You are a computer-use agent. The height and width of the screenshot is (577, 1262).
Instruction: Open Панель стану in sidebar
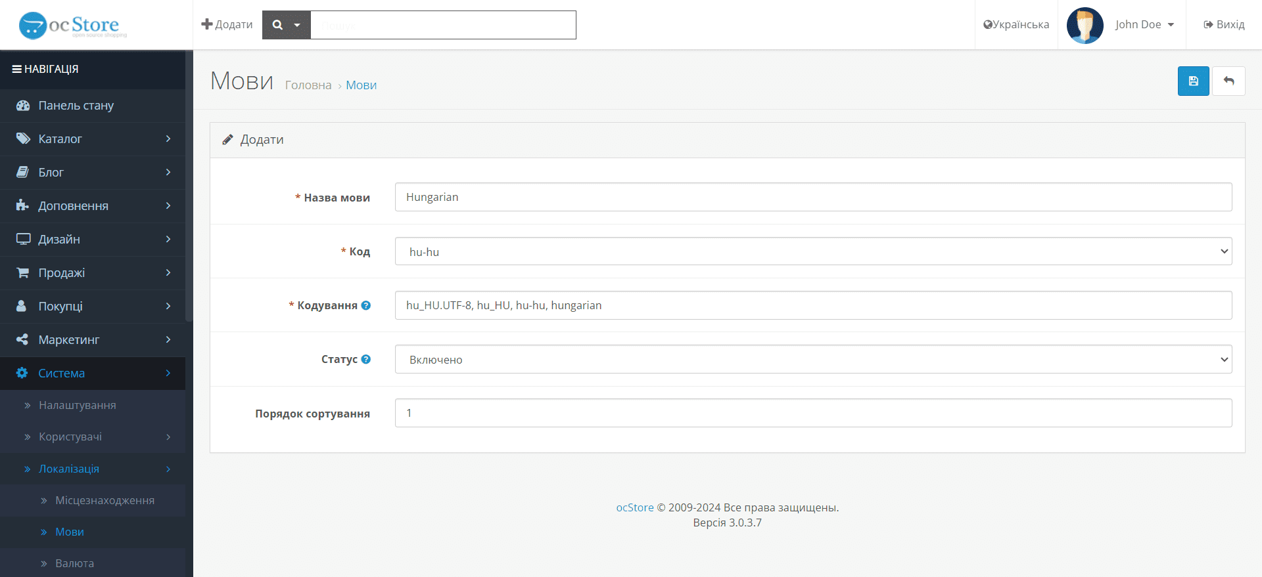pyautogui.click(x=93, y=106)
